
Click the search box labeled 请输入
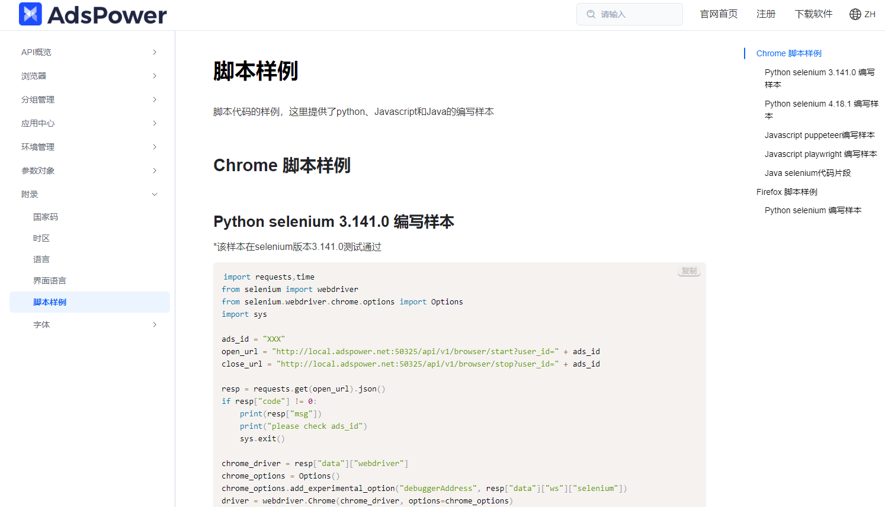click(630, 14)
